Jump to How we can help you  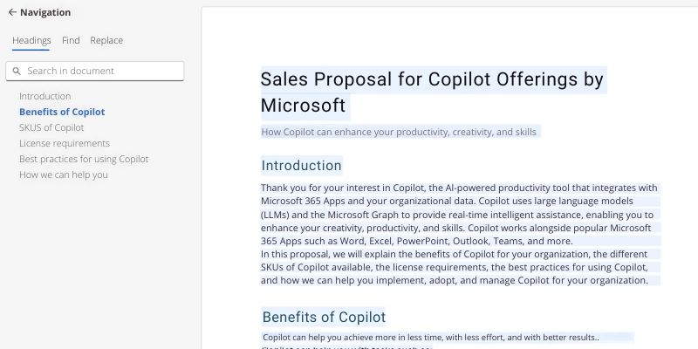pos(63,175)
